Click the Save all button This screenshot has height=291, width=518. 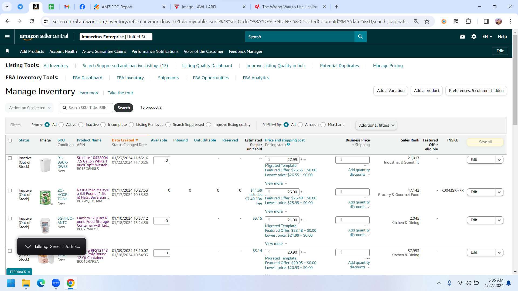[485, 142]
